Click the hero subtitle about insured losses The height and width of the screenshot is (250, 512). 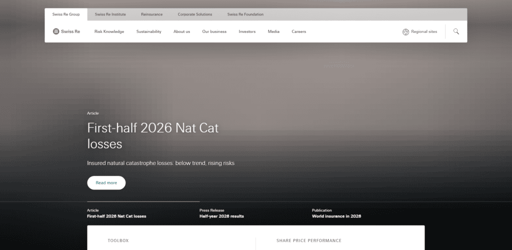[x=160, y=163]
